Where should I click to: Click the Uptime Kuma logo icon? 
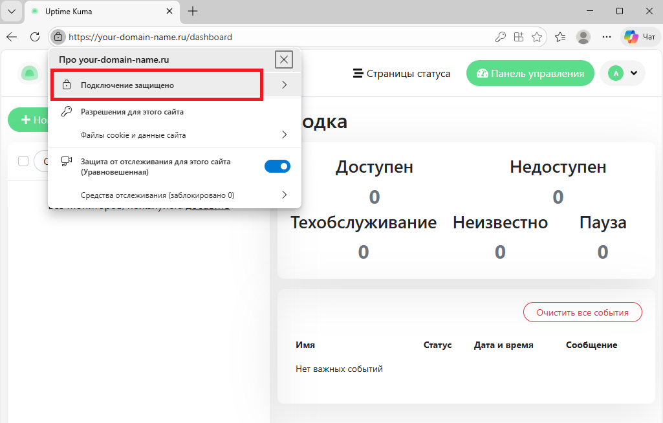pyautogui.click(x=29, y=73)
